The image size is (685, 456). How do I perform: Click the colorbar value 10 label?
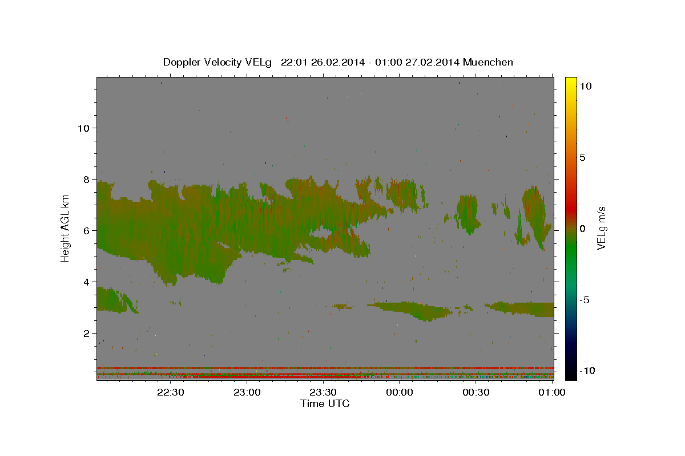point(586,85)
